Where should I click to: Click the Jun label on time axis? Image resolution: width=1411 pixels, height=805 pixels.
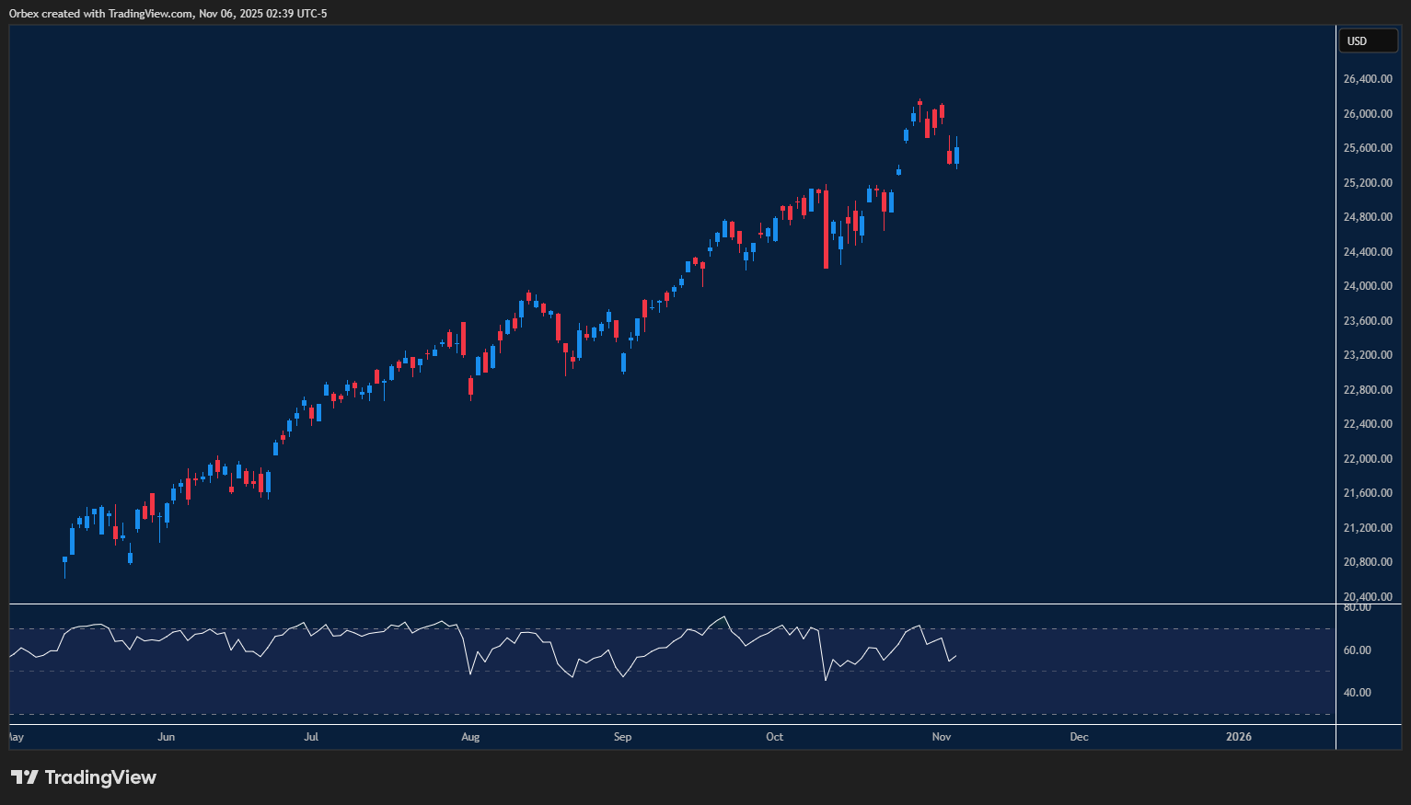166,737
